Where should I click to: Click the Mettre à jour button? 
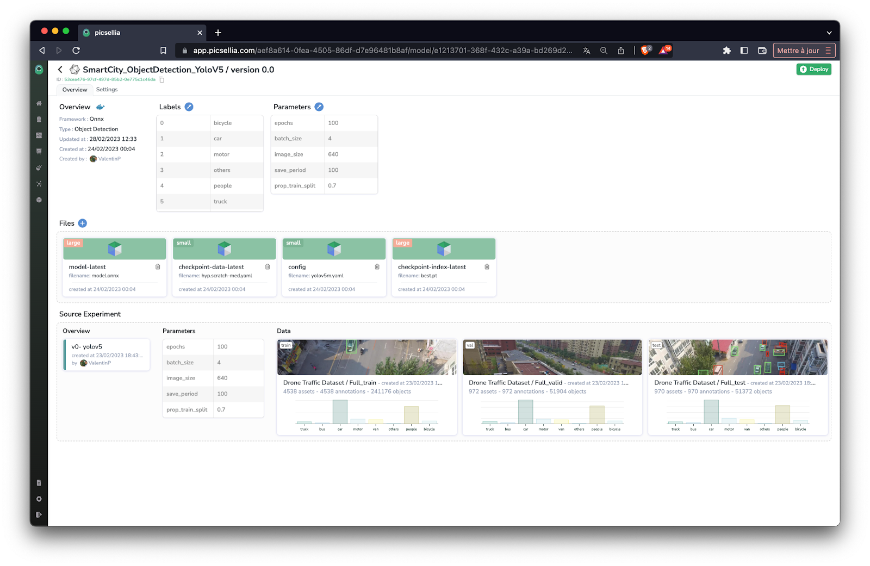(804, 51)
